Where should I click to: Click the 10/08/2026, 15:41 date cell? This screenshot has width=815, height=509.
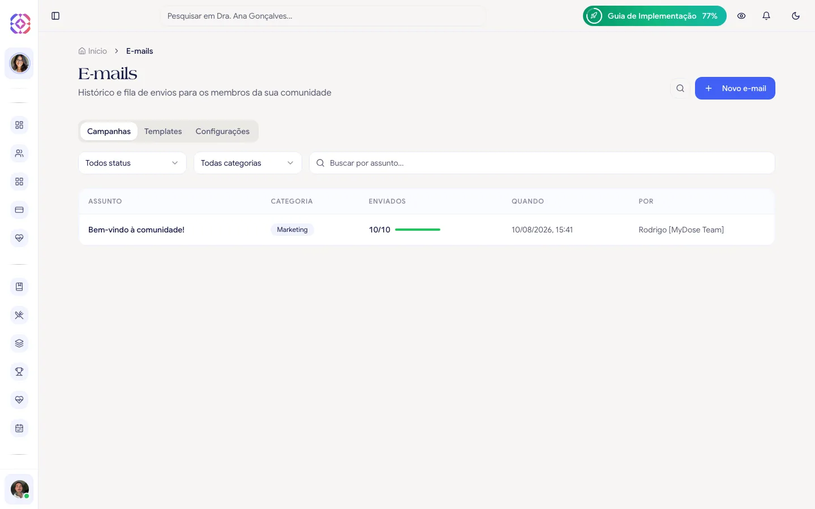pyautogui.click(x=542, y=230)
